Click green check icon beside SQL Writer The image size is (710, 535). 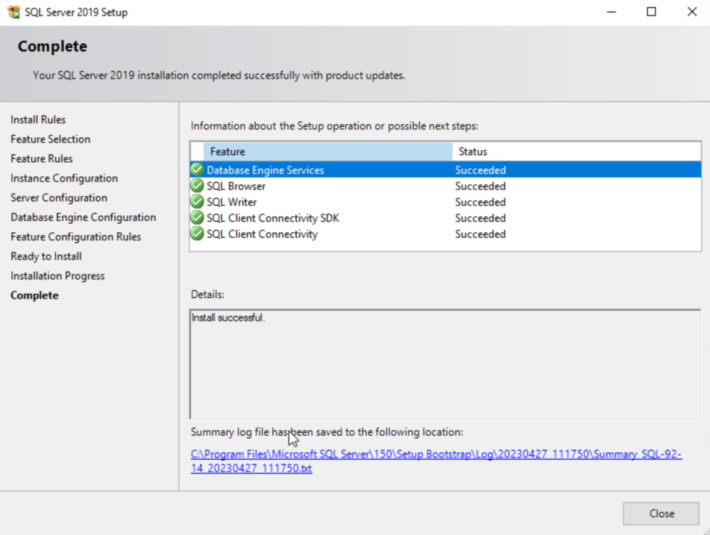pos(197,202)
